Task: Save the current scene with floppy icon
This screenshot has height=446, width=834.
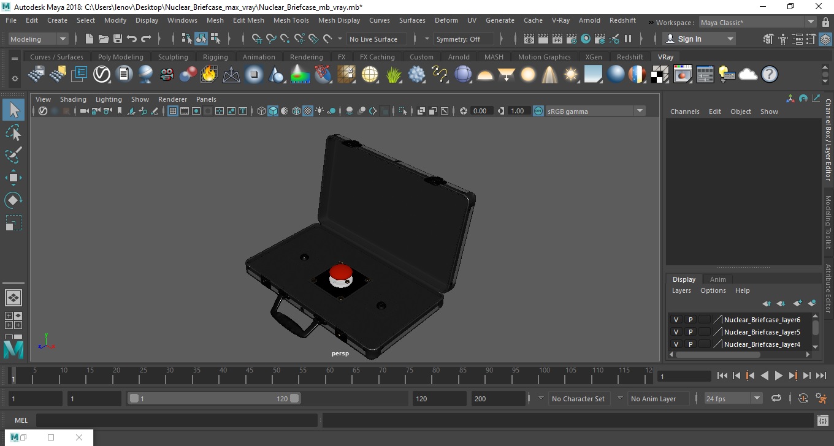Action: click(118, 39)
